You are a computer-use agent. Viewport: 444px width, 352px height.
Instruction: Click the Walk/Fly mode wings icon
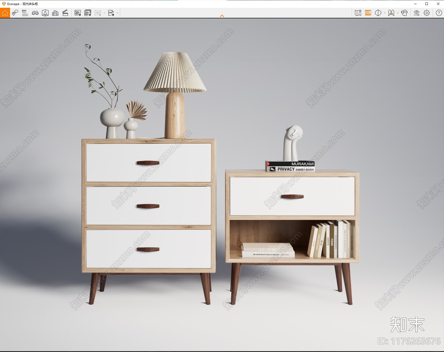pos(391,13)
